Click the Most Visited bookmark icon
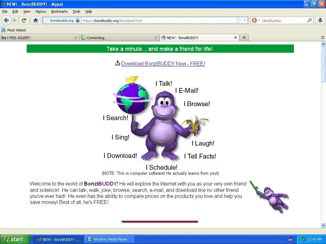 click(x=3, y=30)
